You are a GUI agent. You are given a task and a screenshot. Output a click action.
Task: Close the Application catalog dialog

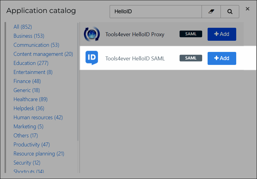(x=247, y=9)
